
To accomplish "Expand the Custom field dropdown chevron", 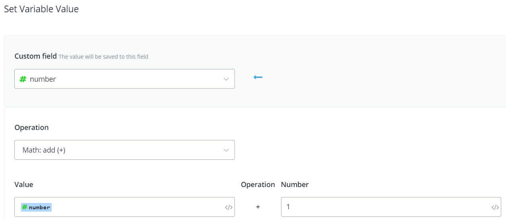I will (x=226, y=79).
